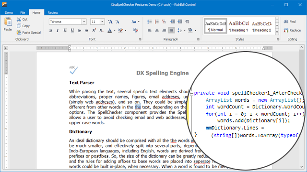Open the File tab
The height and width of the screenshot is (172, 307).
tap(23, 13)
